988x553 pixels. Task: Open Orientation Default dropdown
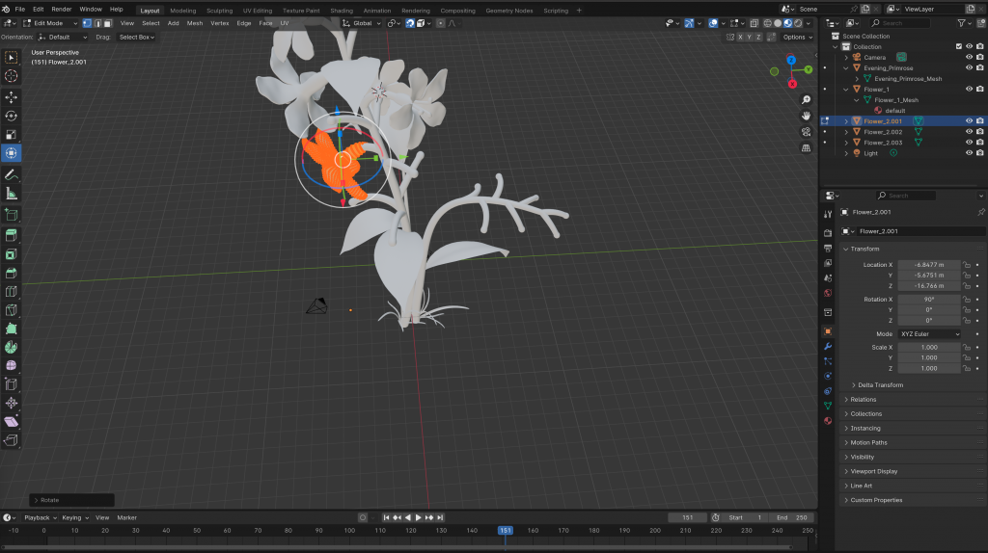pos(63,38)
